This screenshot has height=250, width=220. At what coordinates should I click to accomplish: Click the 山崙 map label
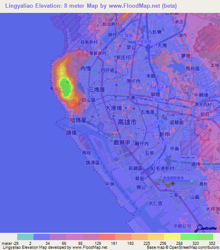click(x=195, y=197)
